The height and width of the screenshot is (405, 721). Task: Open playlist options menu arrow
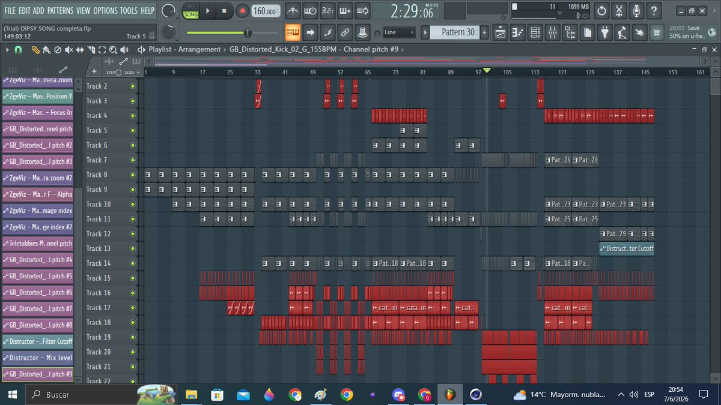7,50
